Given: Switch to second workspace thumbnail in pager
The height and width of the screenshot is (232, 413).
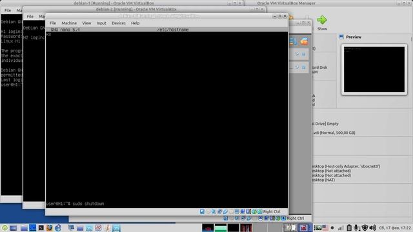Looking at the screenshot, I should [221, 227].
